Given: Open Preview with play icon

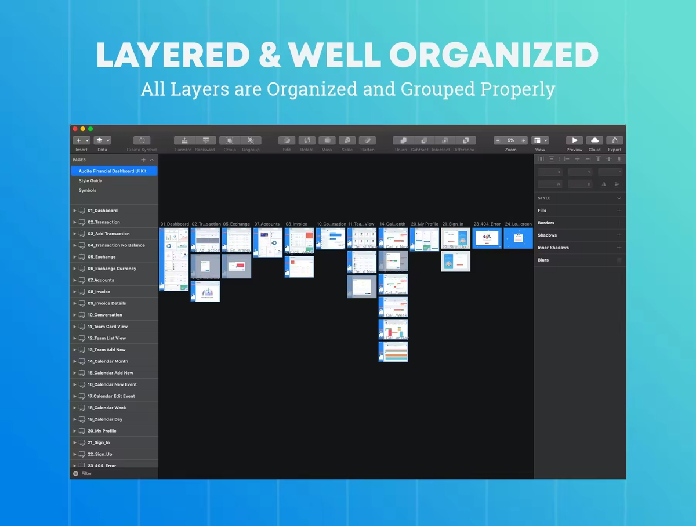Looking at the screenshot, I should [x=574, y=140].
